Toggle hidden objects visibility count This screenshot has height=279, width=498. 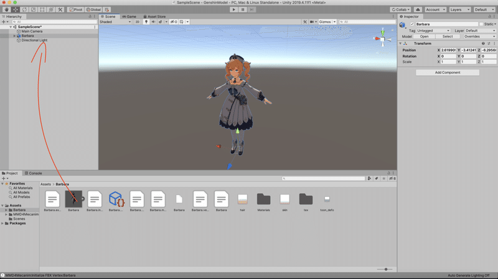click(174, 22)
